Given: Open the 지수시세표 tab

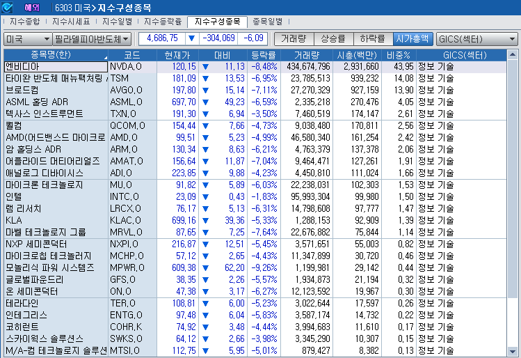Looking at the screenshot, I should tap(71, 22).
